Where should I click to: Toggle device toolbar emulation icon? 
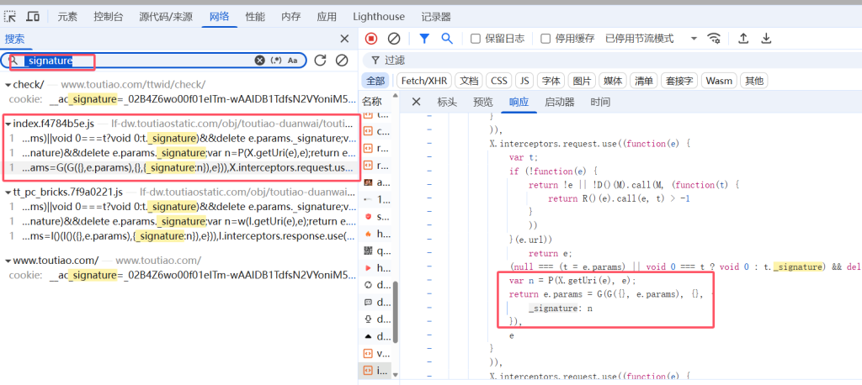33,16
